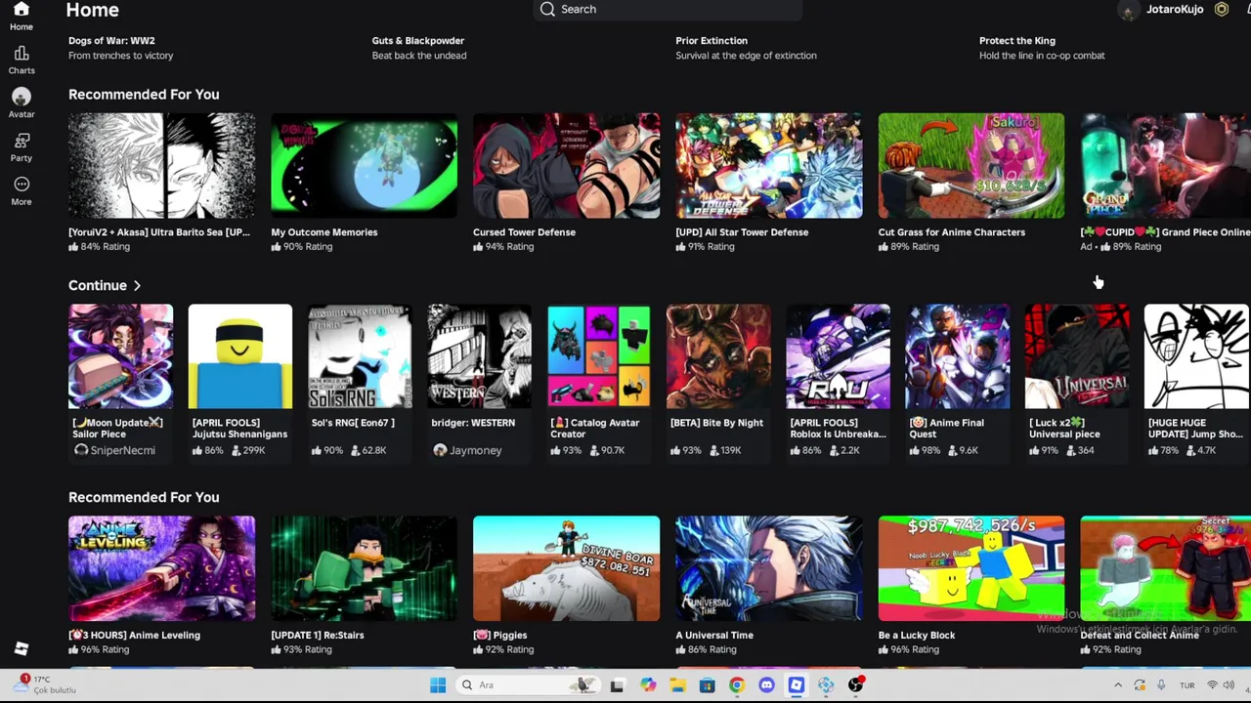Screen dimensions: 1251x703
Task: Click the Roblox logo icon bottom-left
Action: coord(22,649)
